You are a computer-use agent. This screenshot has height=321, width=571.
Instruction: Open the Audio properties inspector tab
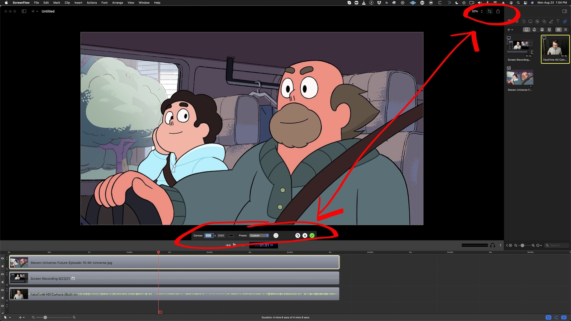pyautogui.click(x=517, y=22)
